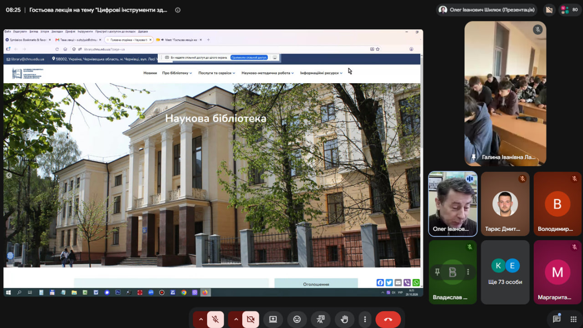This screenshot has width=583, height=328.
Task: Click the Chrome icon in the shared taskbar
Action: (184, 293)
